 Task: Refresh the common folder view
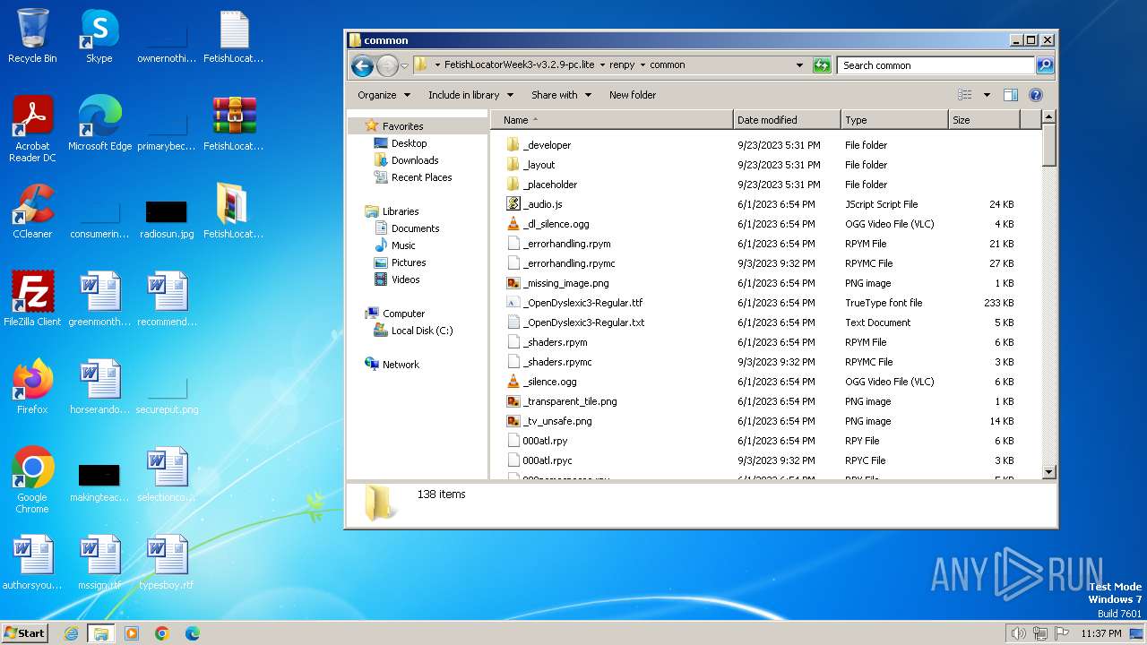tap(822, 65)
